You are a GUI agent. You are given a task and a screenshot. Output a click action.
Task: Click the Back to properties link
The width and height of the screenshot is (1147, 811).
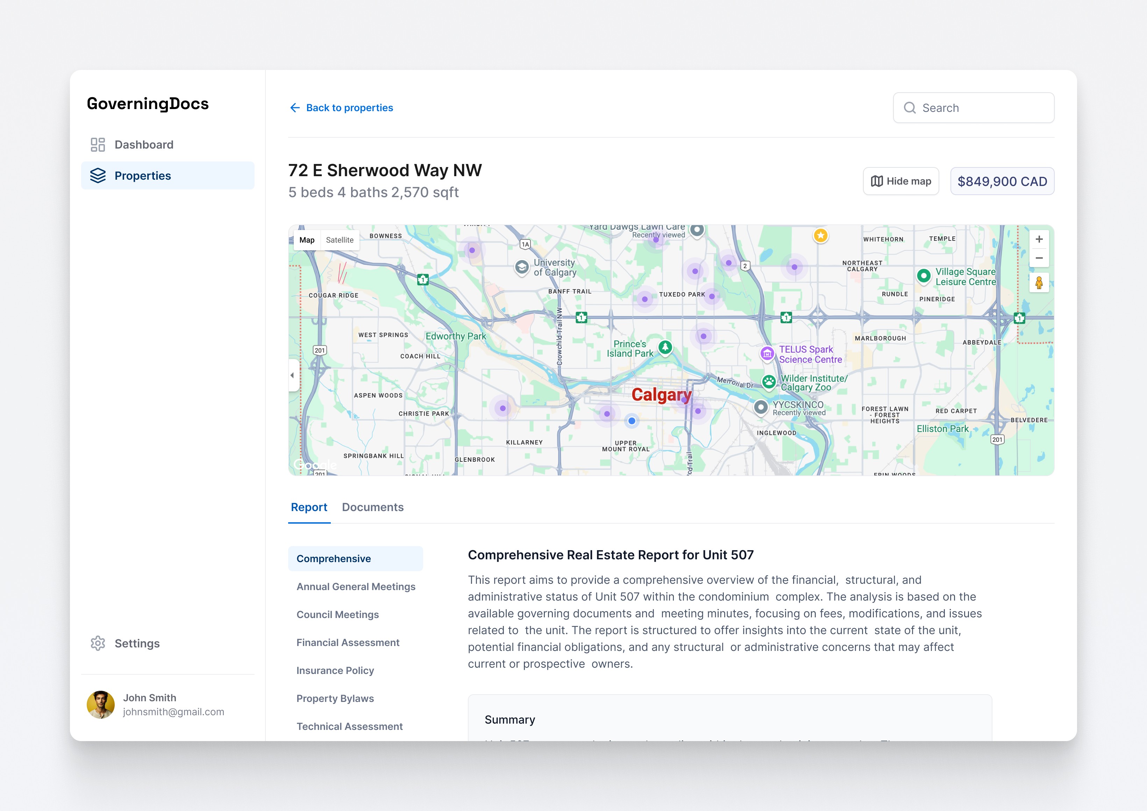click(349, 108)
